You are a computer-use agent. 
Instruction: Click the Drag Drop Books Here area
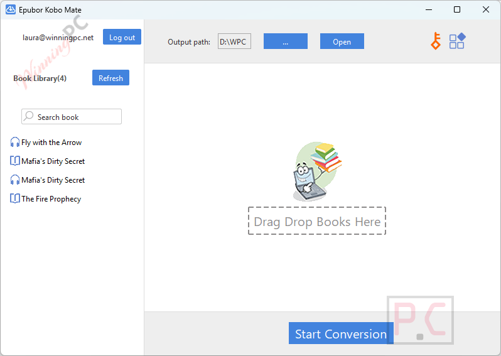(x=317, y=221)
